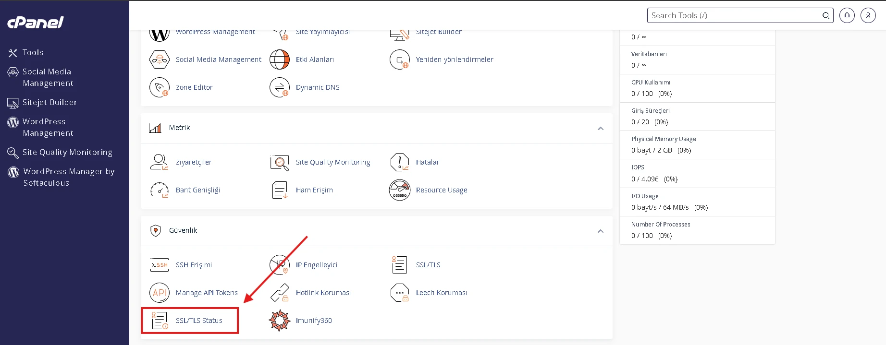
Task: Click the cPanel logo
Action: point(36,23)
